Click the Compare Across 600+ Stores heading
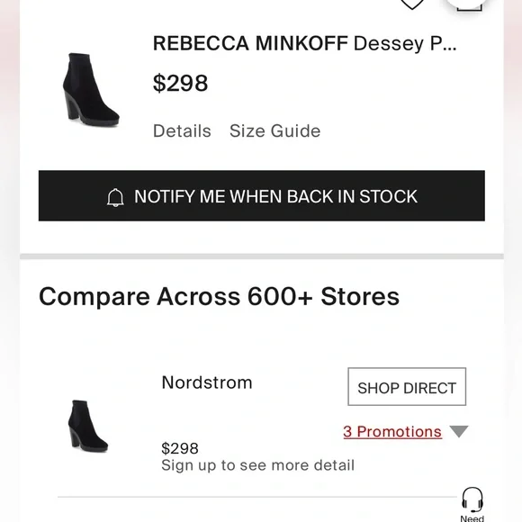Viewport: 522px width, 522px height. coord(219,296)
